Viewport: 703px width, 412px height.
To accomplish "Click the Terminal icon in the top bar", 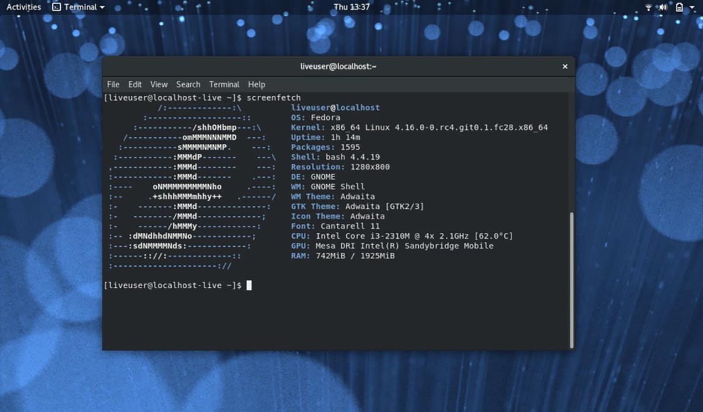I will click(55, 7).
